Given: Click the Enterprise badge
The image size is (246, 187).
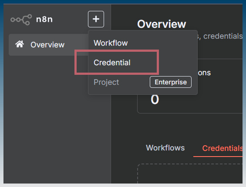Looking at the screenshot, I should click(x=171, y=82).
